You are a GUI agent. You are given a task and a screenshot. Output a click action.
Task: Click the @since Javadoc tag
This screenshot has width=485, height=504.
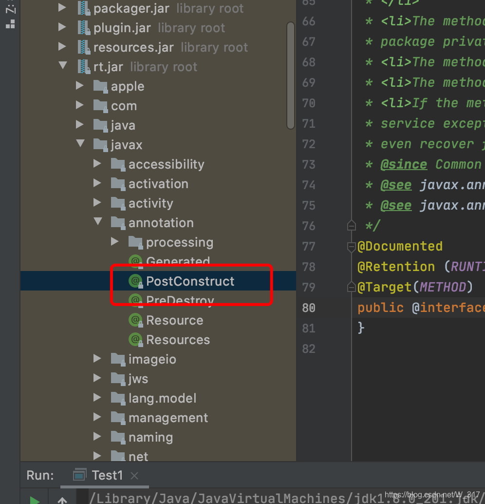tap(404, 165)
